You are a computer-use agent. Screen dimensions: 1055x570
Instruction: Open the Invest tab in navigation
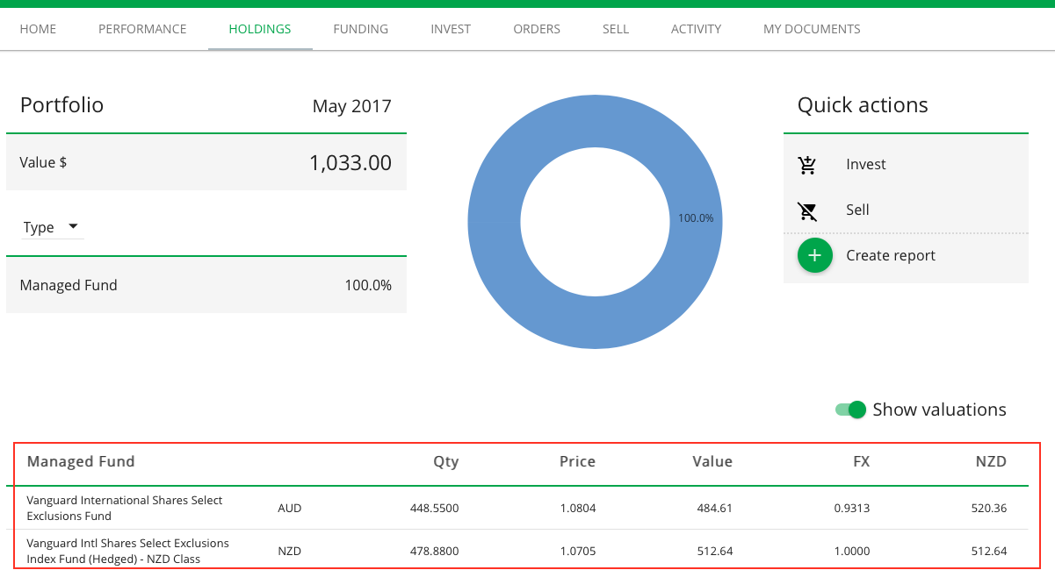tap(451, 29)
